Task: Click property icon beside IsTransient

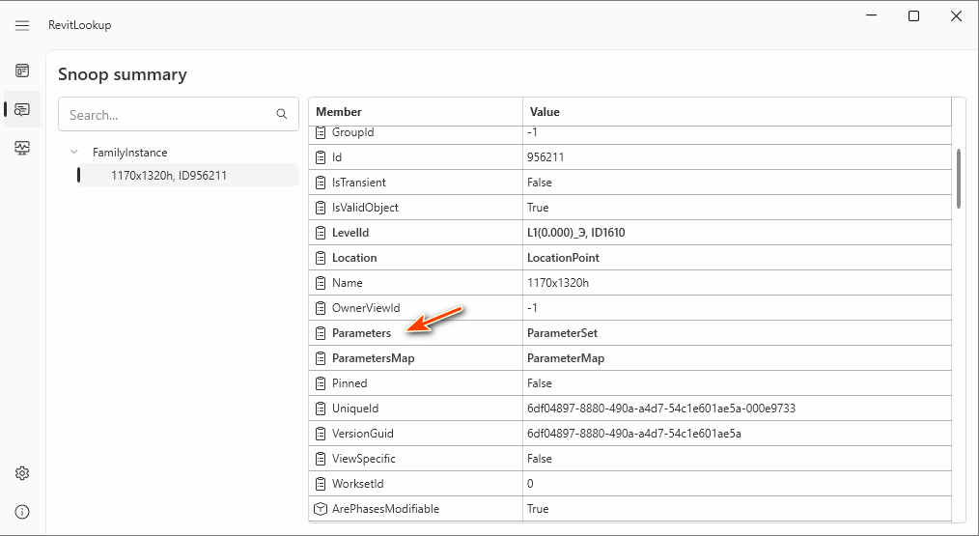Action: point(321,183)
